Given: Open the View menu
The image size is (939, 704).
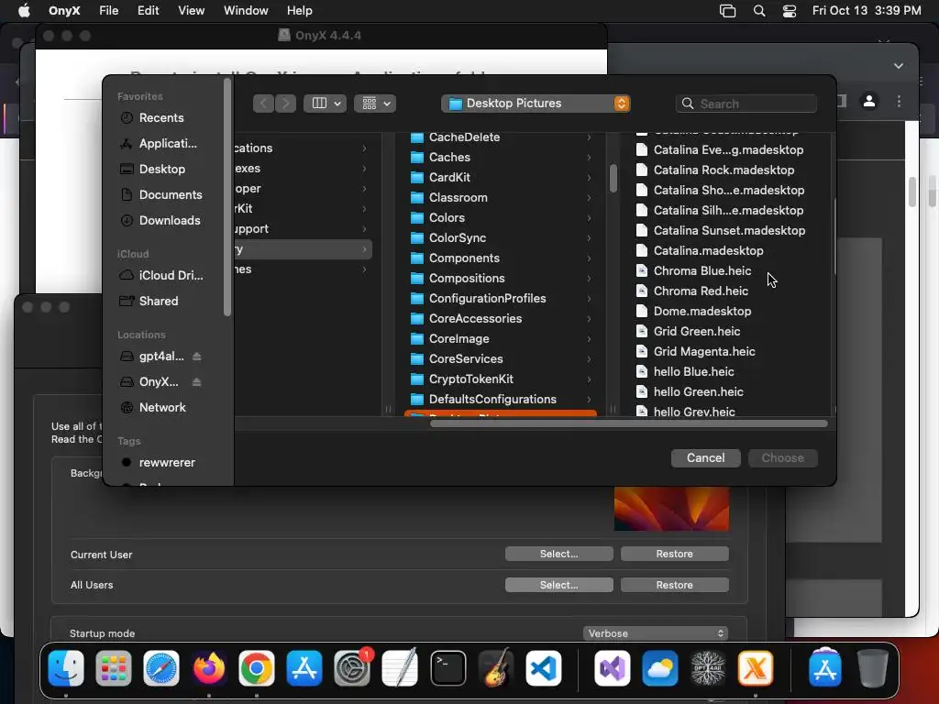Looking at the screenshot, I should [191, 11].
